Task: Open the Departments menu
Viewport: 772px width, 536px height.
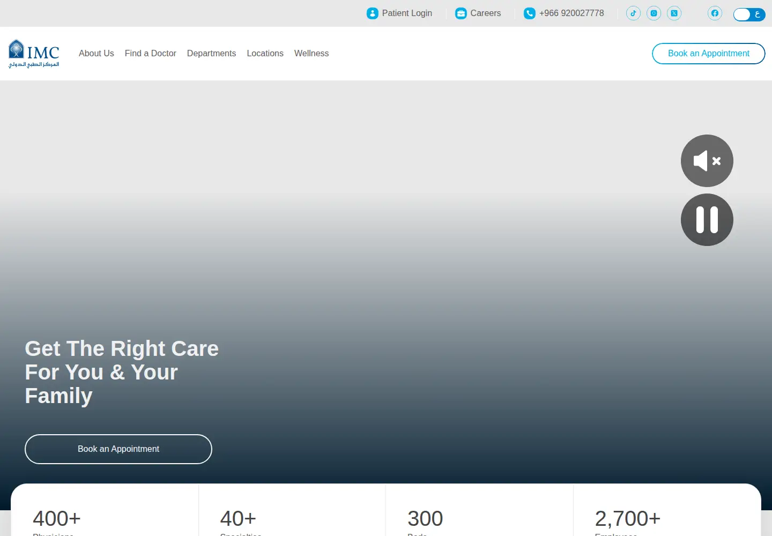Action: 211,54
